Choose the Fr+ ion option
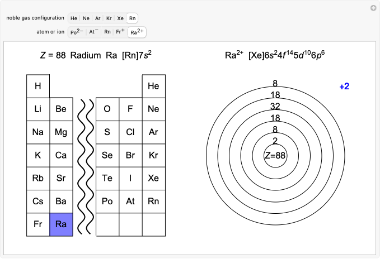The width and height of the screenshot is (380, 259). click(x=119, y=32)
